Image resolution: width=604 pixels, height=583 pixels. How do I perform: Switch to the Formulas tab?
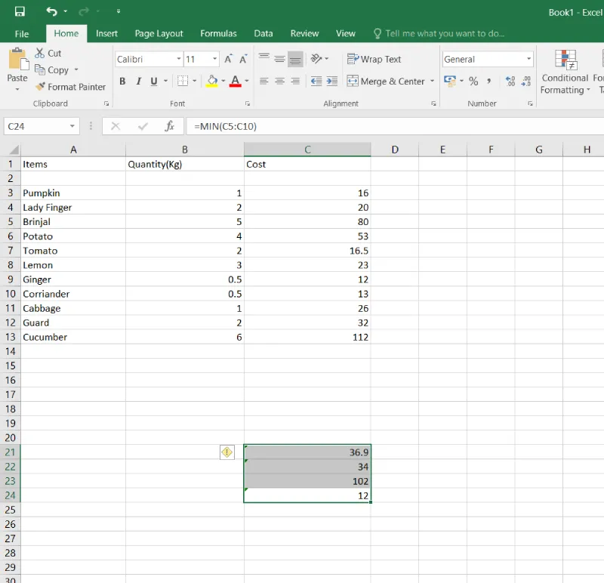pyautogui.click(x=218, y=33)
